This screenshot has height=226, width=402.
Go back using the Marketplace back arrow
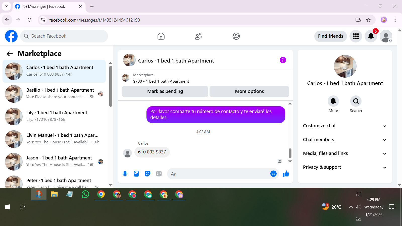tap(10, 53)
